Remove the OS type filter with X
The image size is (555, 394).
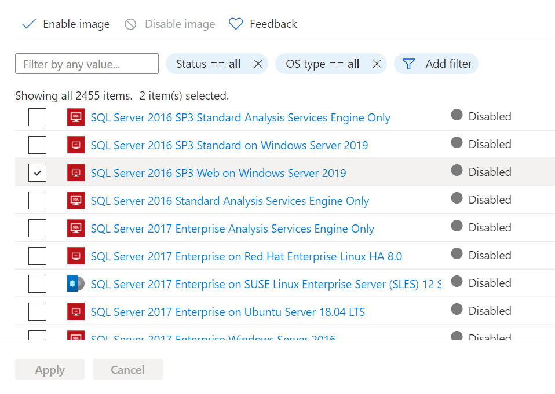tap(377, 64)
